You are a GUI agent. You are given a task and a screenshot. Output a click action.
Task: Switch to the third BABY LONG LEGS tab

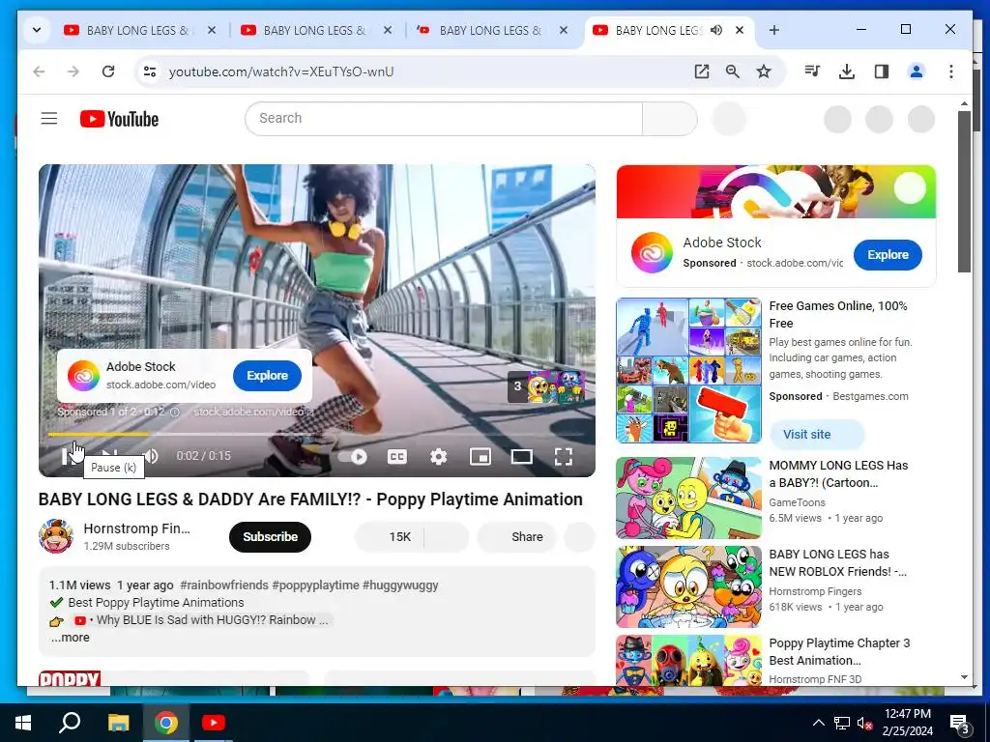tap(490, 30)
